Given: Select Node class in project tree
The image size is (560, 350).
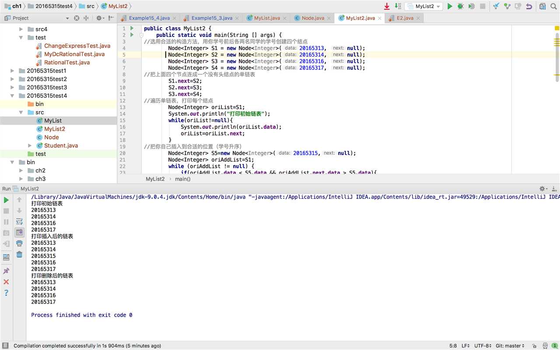Looking at the screenshot, I should pyautogui.click(x=51, y=137).
